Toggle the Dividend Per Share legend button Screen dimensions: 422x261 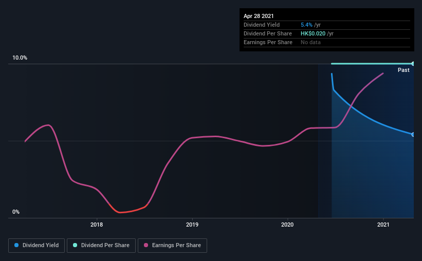(x=101, y=246)
